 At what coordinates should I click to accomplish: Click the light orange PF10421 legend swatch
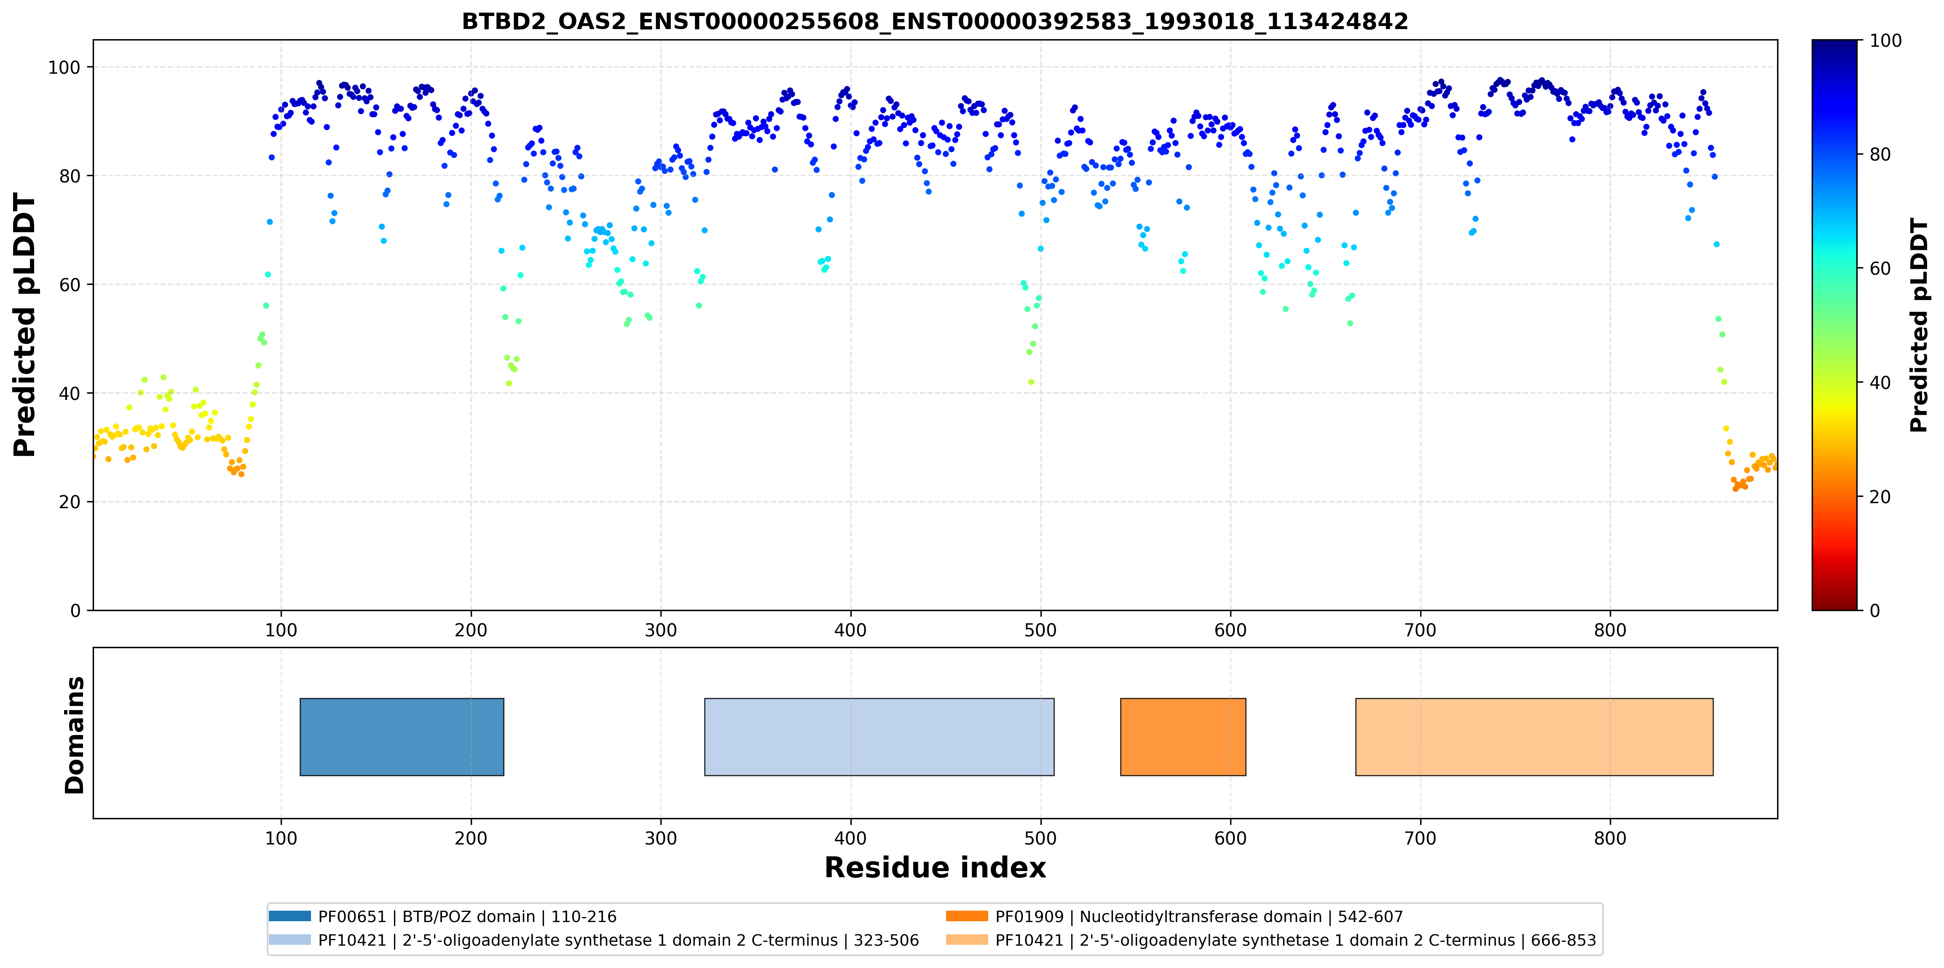[x=967, y=939]
